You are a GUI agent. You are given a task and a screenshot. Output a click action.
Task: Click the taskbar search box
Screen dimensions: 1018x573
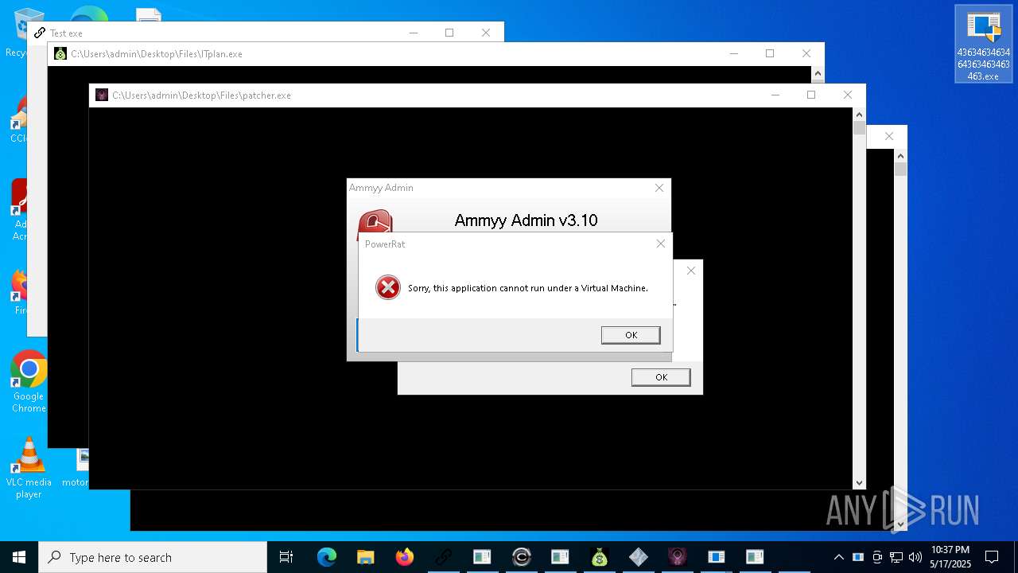153,557
